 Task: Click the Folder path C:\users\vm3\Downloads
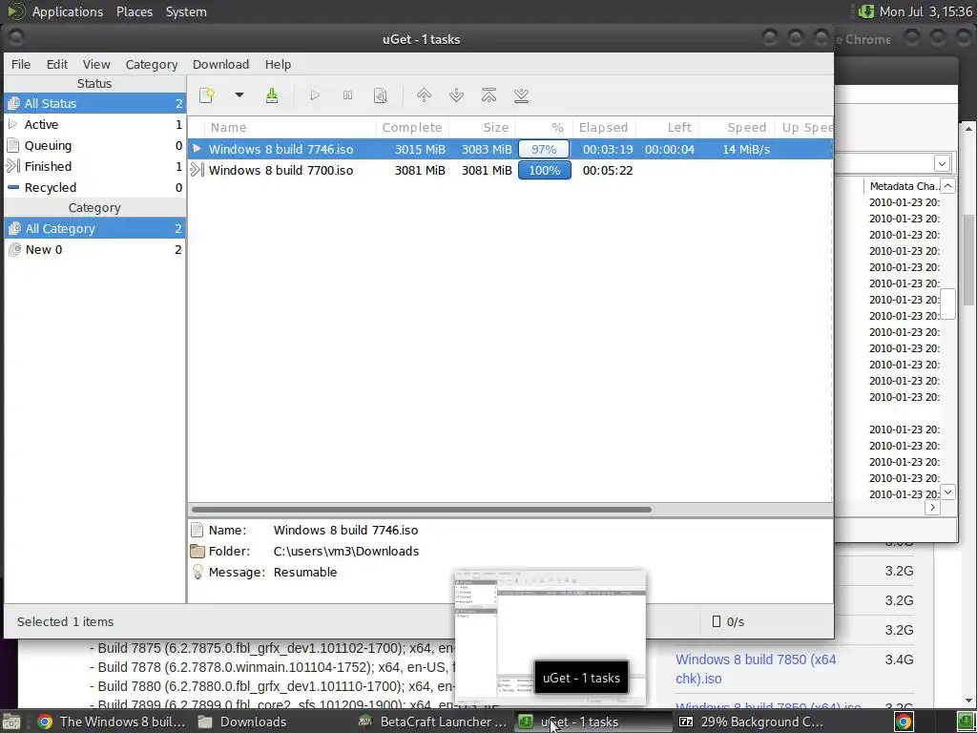point(345,551)
